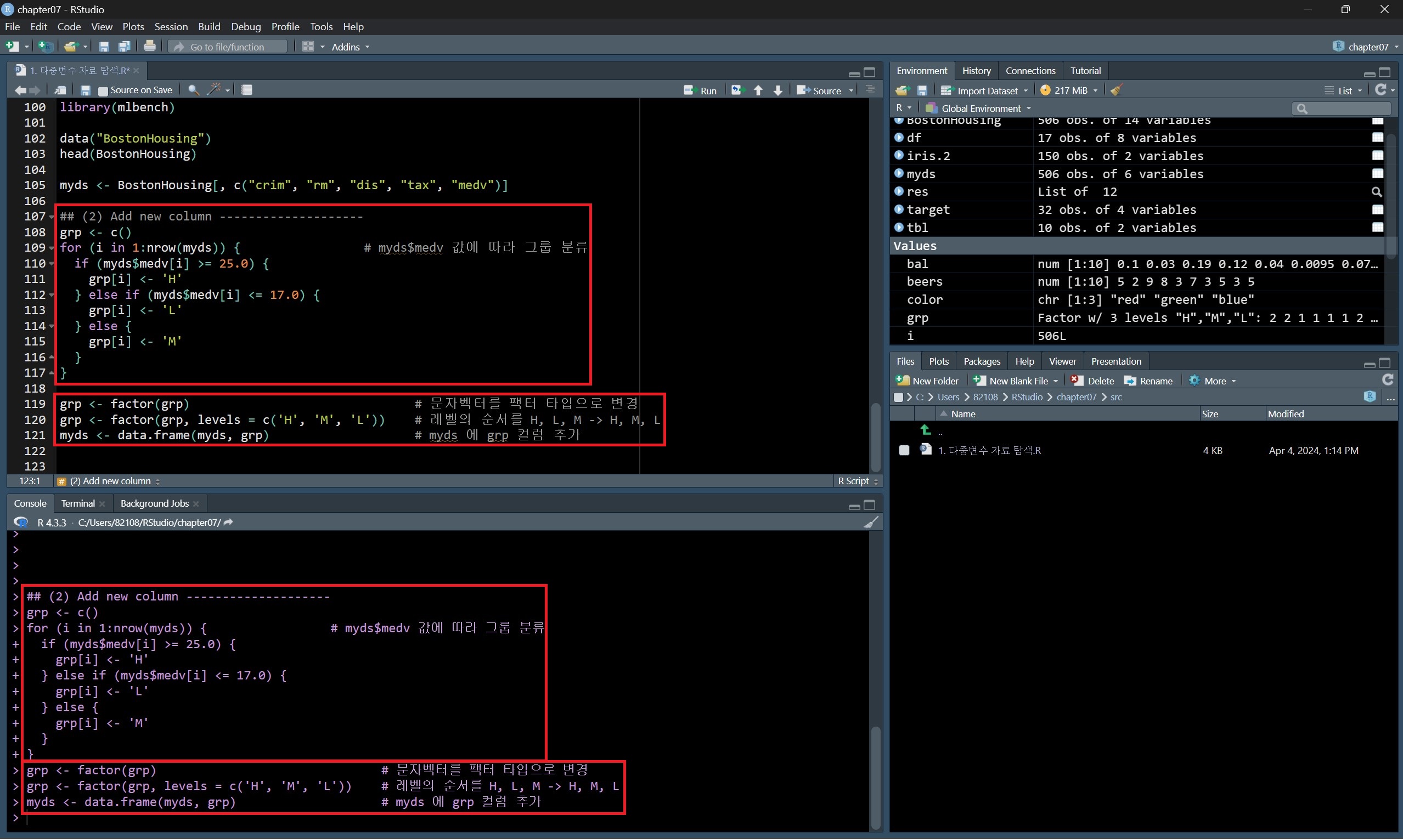Toggle the Source on Save checkbox
1403x839 pixels.
(103, 90)
